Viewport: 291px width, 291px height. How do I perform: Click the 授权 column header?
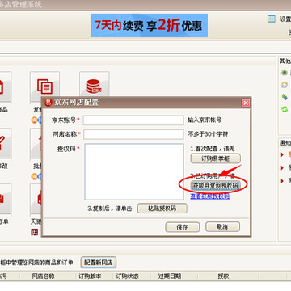[223, 276]
